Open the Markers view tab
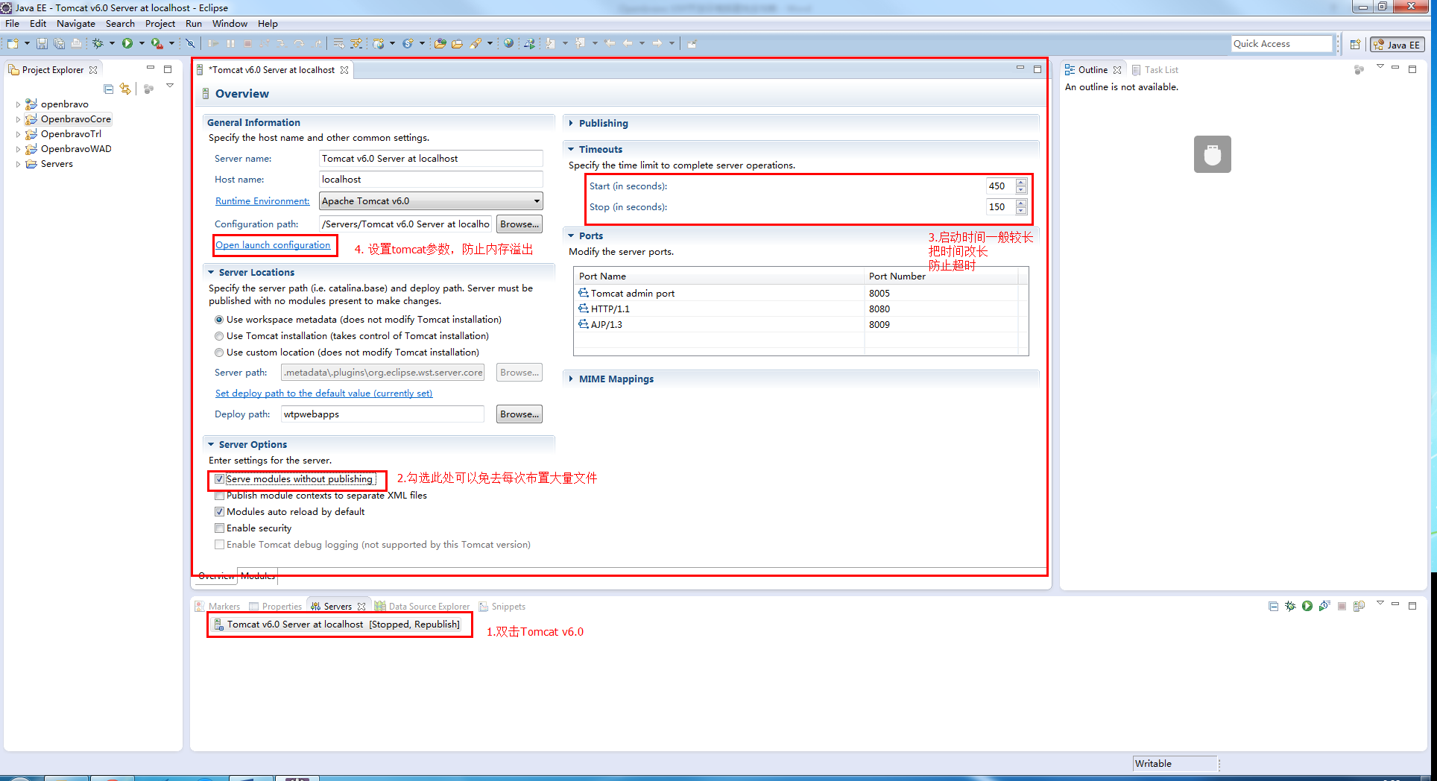 (x=218, y=607)
